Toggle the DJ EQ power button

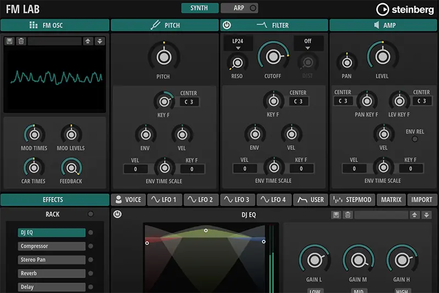pyautogui.click(x=117, y=214)
